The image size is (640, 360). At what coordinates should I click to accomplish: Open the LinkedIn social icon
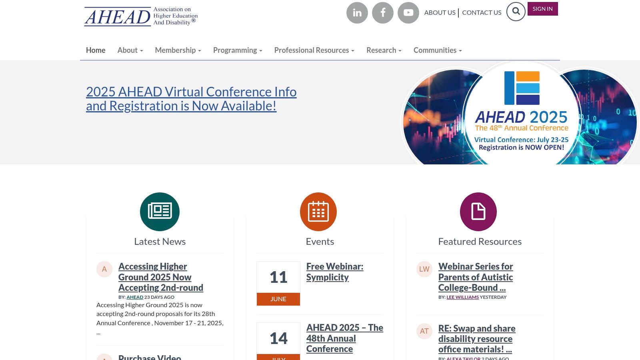coord(357,13)
